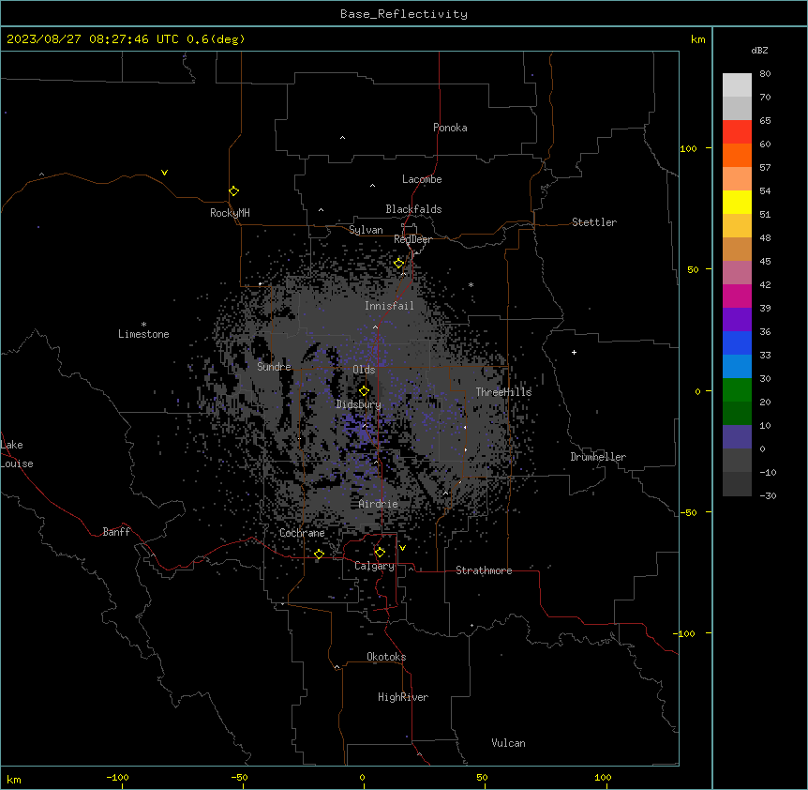
Task: Click the 80 value in the dBZ scale
Action: pos(765,74)
